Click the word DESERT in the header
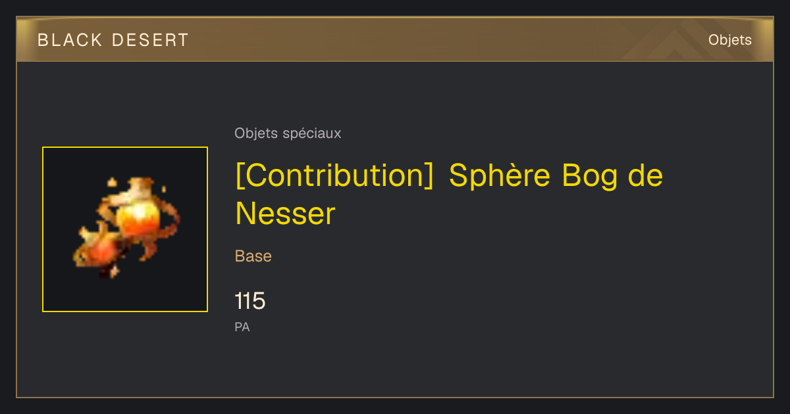 151,40
